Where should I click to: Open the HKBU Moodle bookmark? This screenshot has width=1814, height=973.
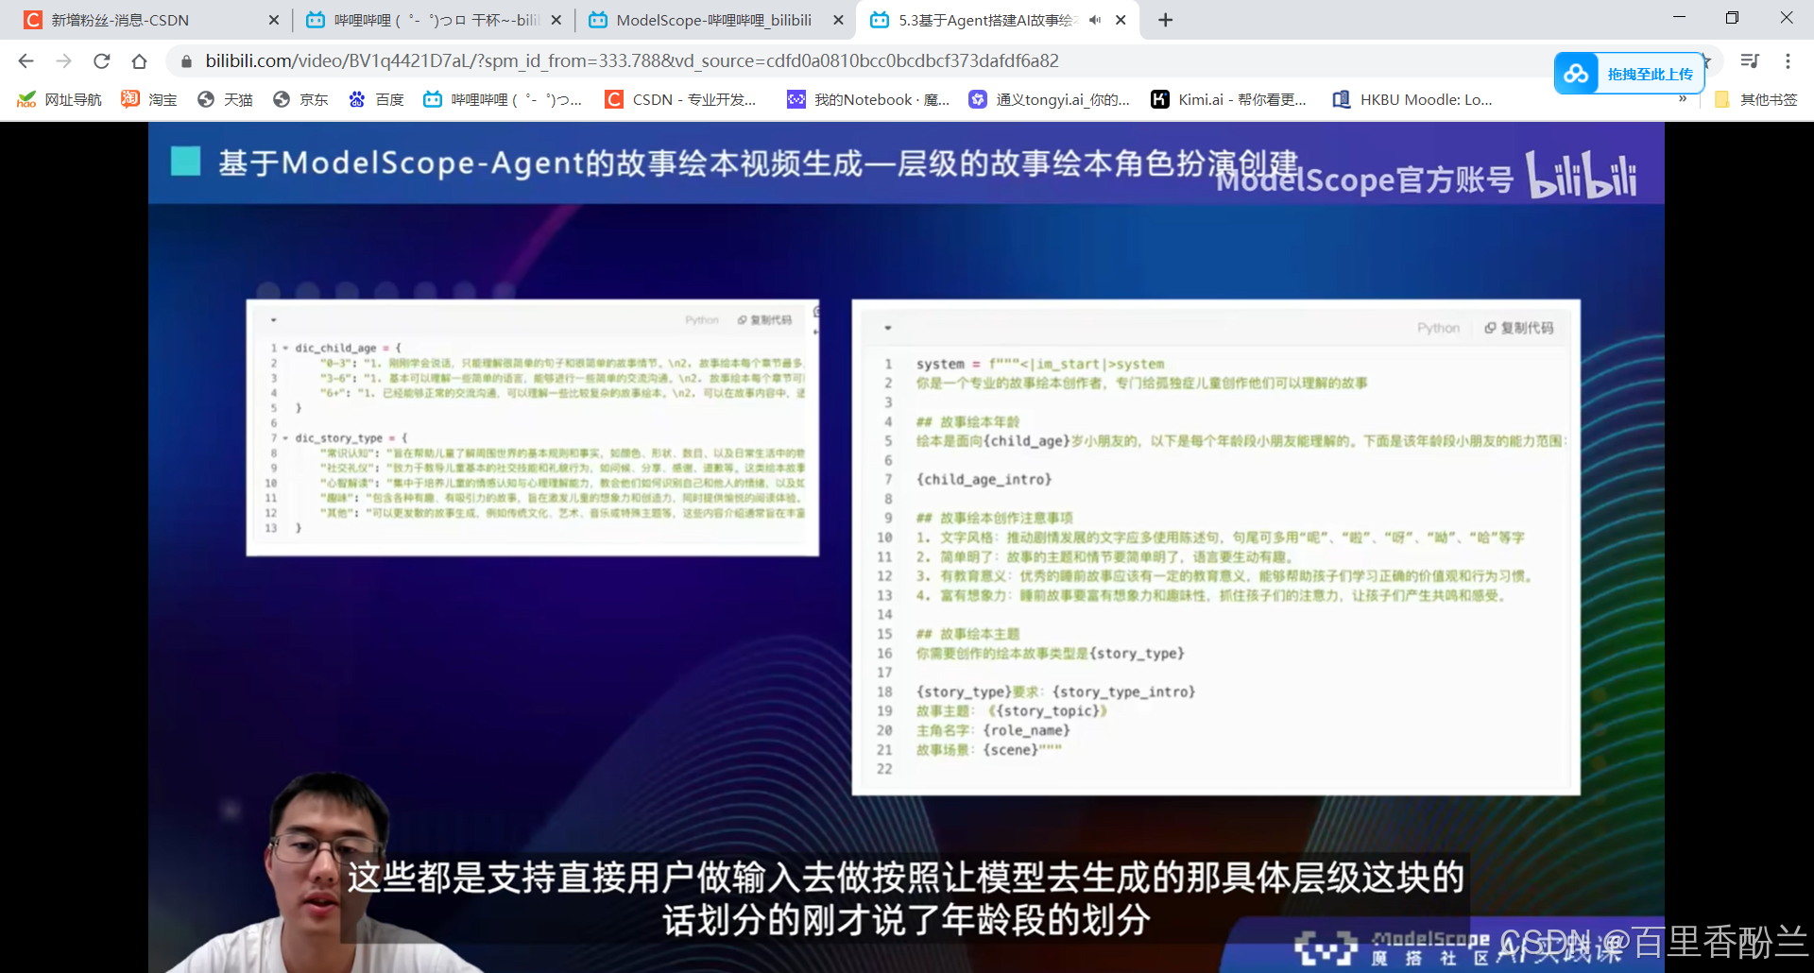click(x=1412, y=99)
